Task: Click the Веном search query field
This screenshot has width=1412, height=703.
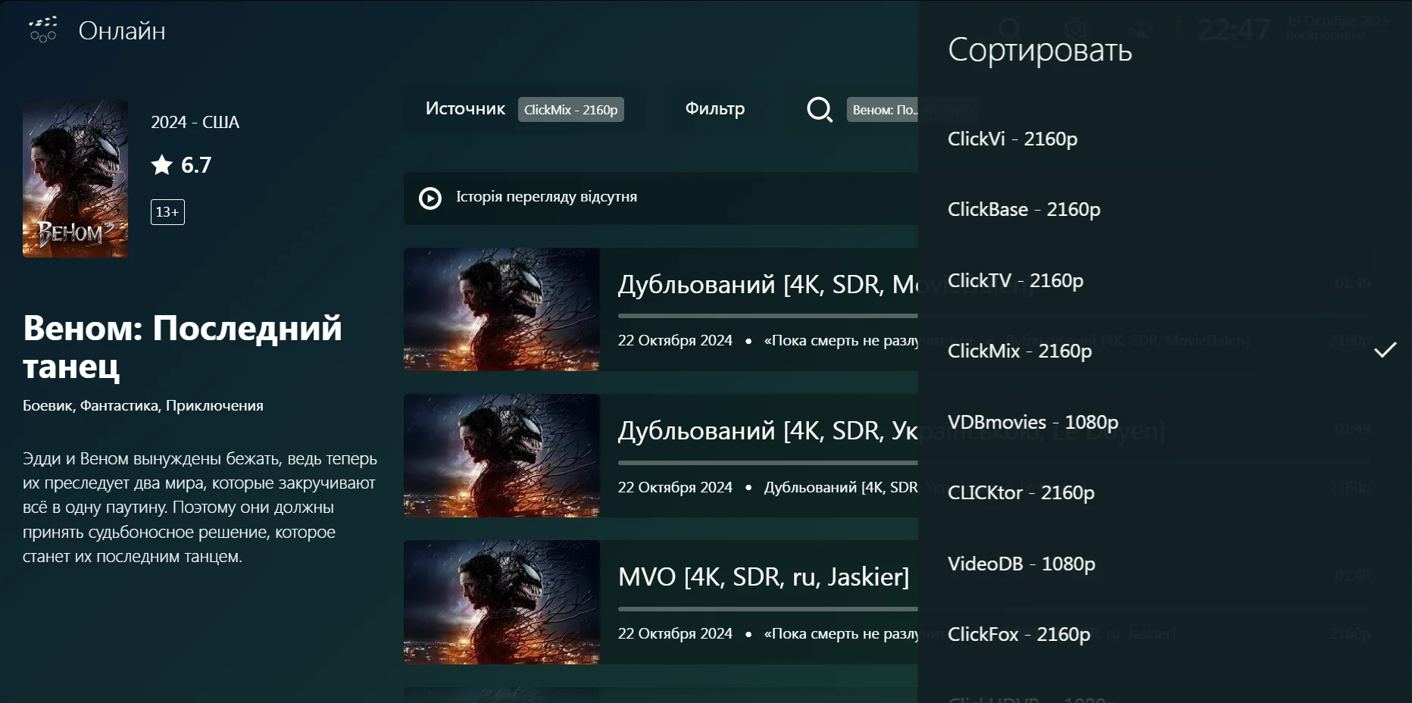Action: 883,110
